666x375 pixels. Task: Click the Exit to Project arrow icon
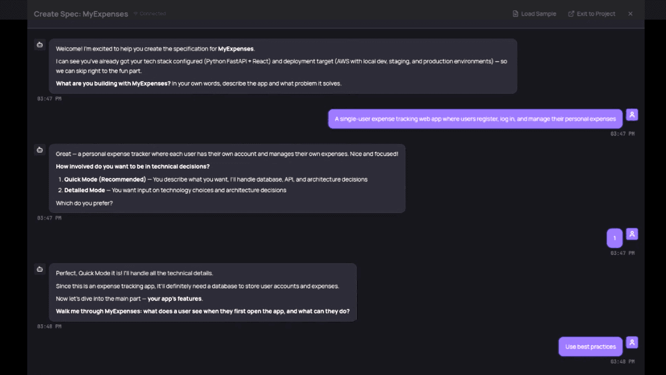571,14
